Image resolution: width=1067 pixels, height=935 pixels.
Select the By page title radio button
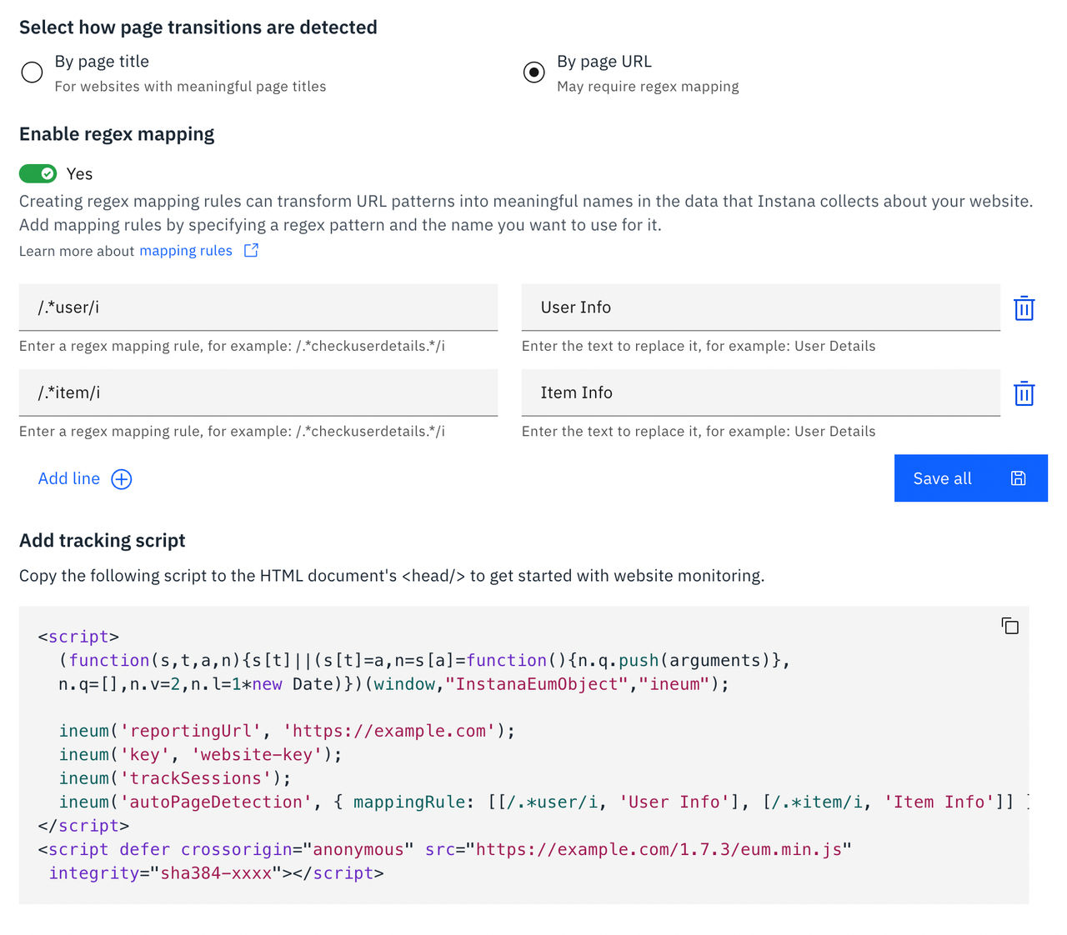click(x=32, y=72)
